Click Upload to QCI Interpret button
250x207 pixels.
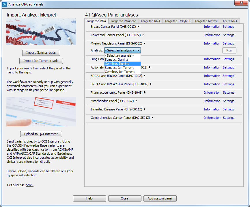click(x=41, y=134)
